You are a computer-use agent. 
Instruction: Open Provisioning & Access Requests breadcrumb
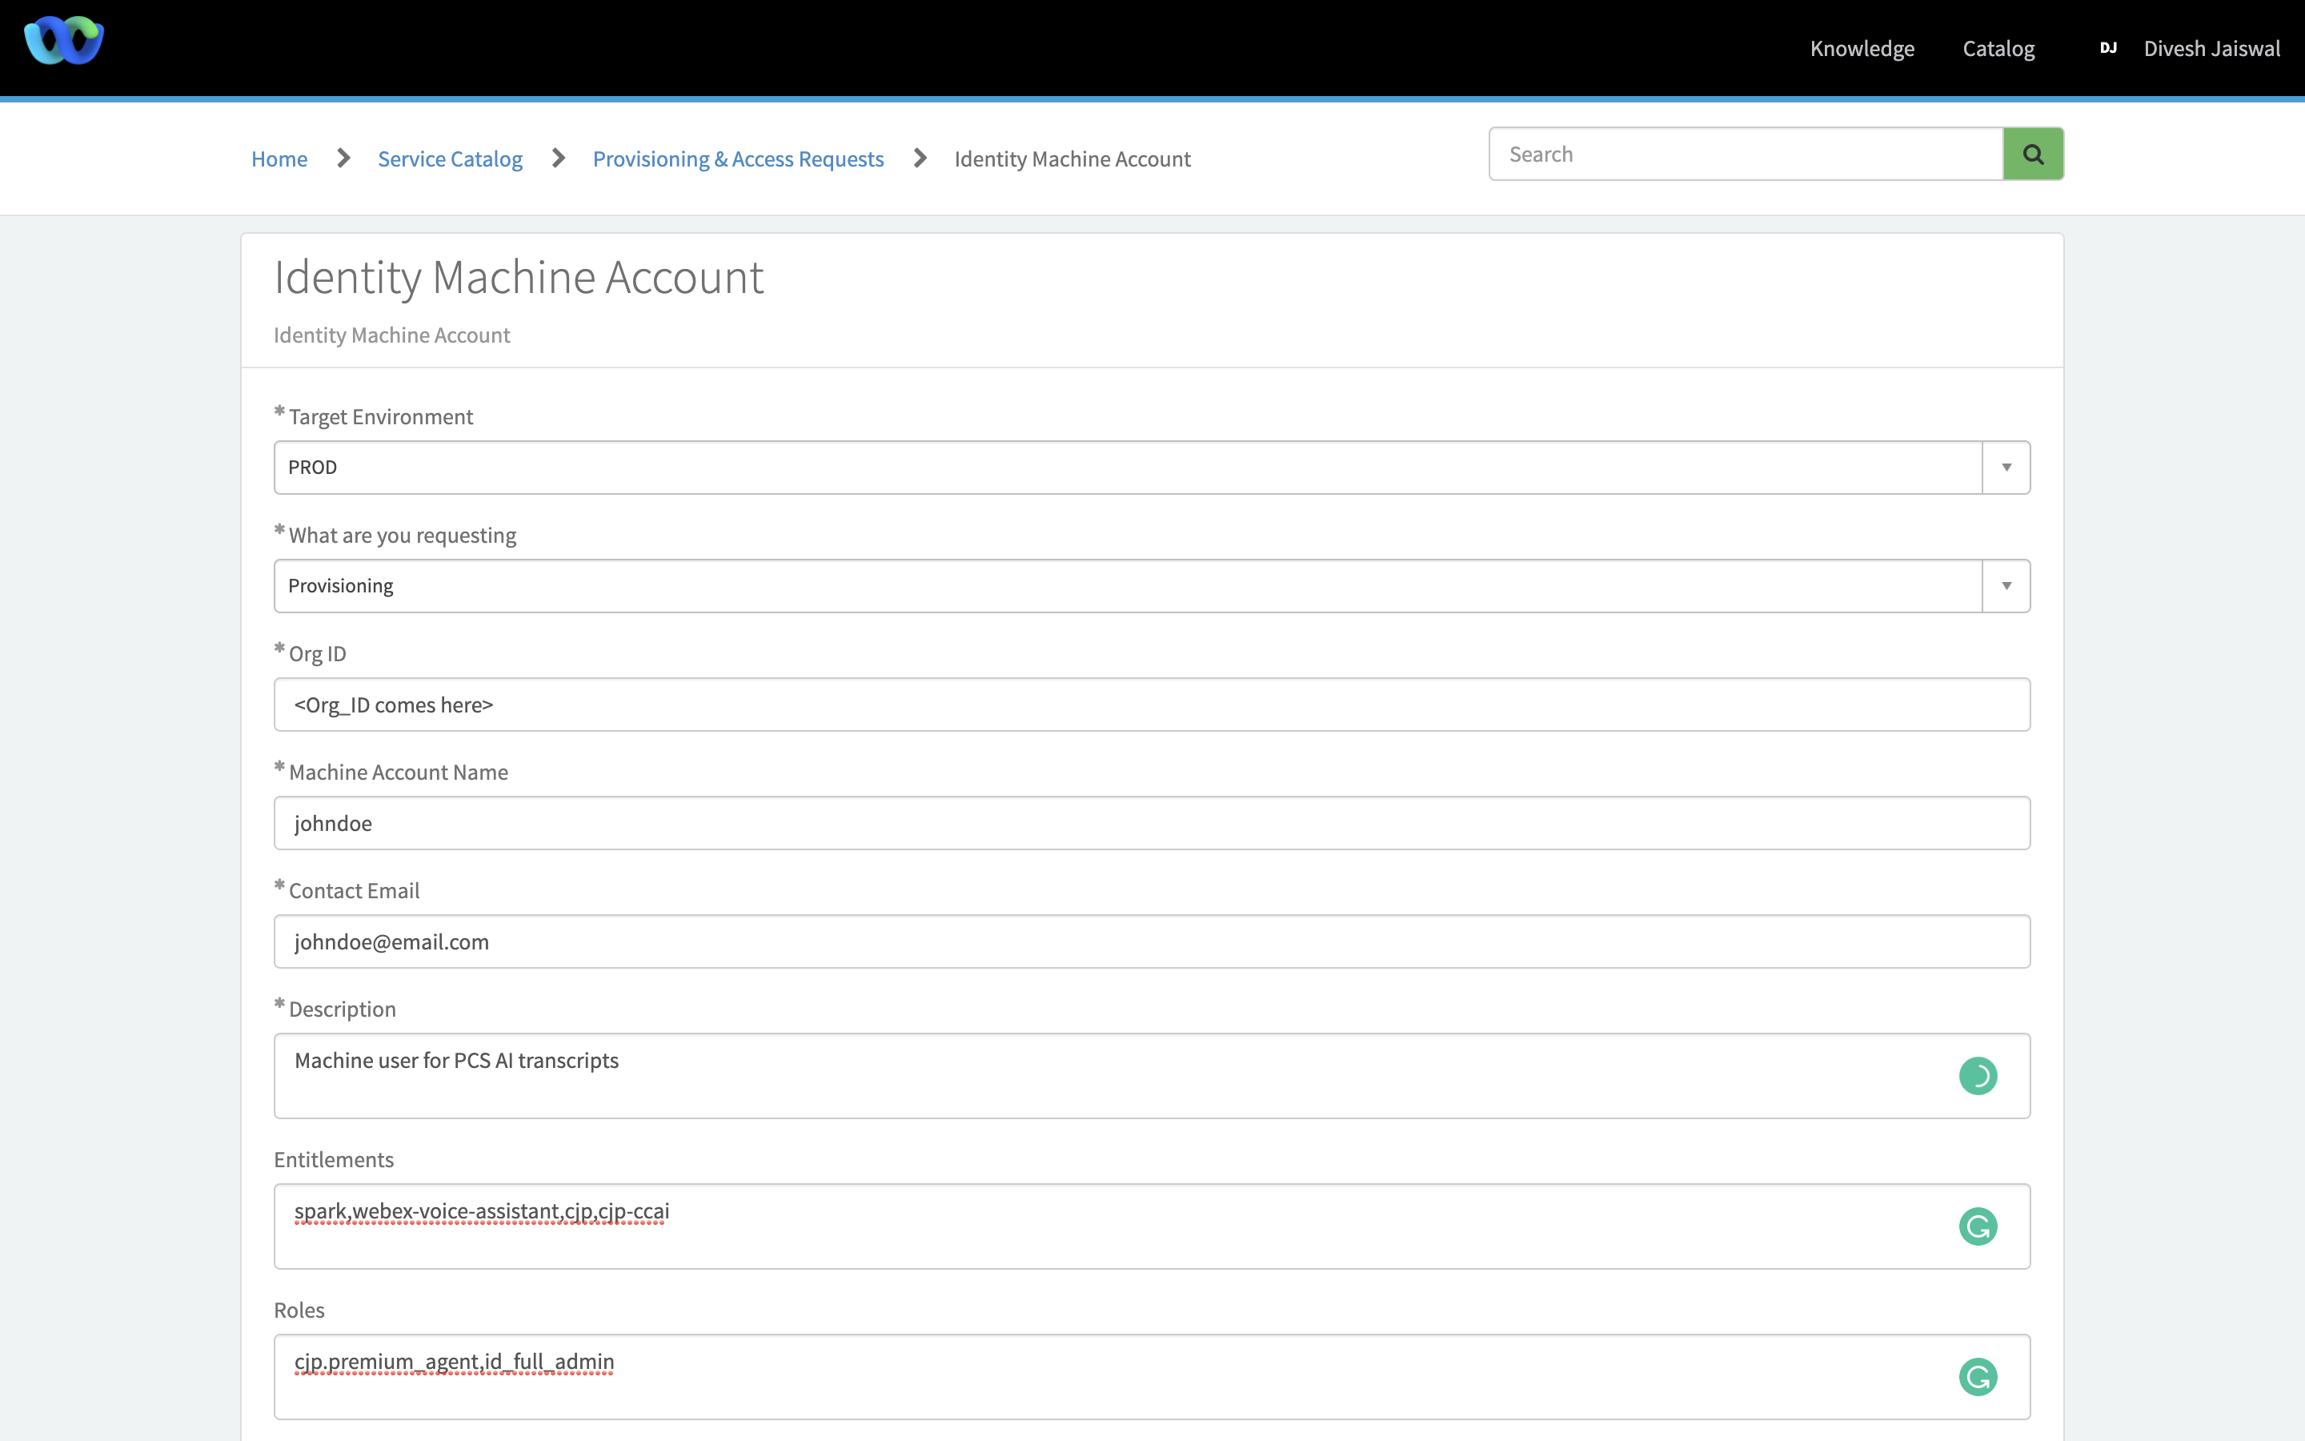pos(738,159)
